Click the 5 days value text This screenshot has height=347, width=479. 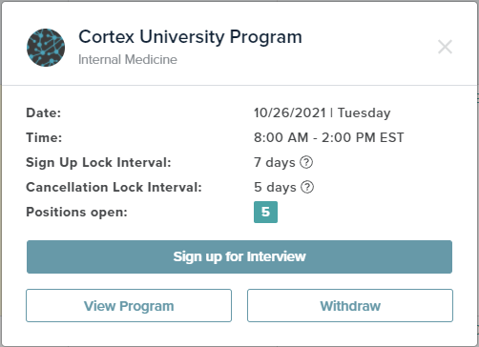[x=275, y=187]
